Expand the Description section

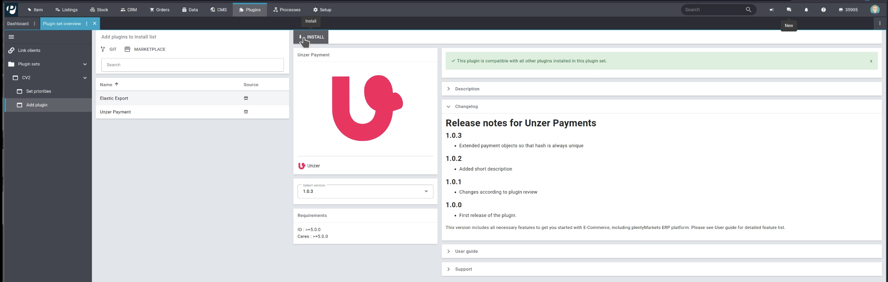tap(662, 89)
